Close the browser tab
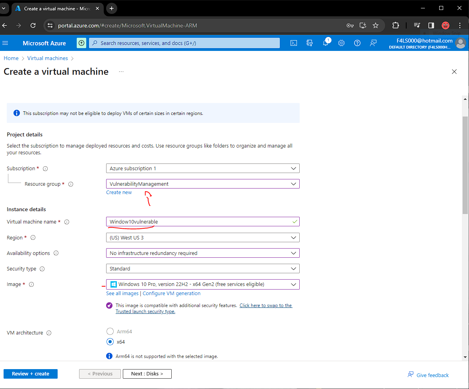 [x=97, y=9]
